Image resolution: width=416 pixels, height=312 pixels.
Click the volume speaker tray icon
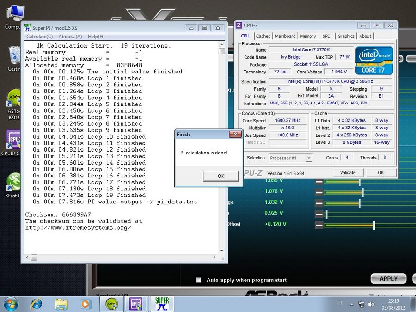[371, 304]
